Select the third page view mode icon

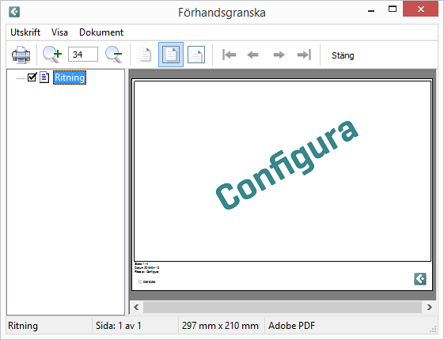(196, 55)
